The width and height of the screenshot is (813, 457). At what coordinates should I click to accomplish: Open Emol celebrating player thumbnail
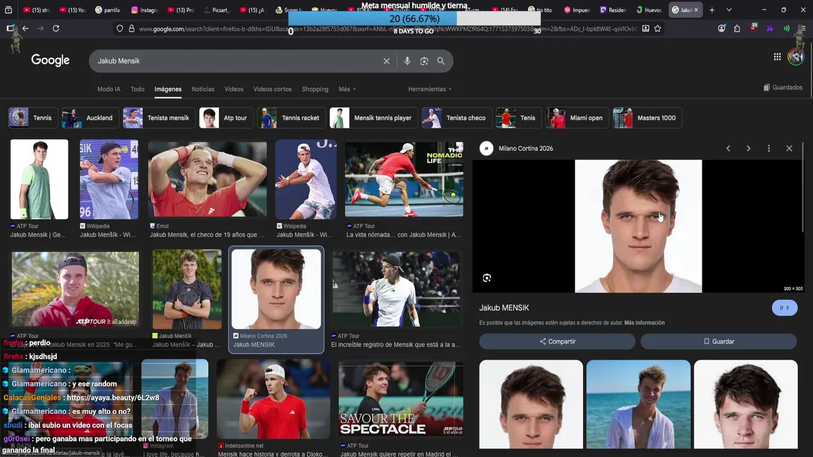(208, 178)
